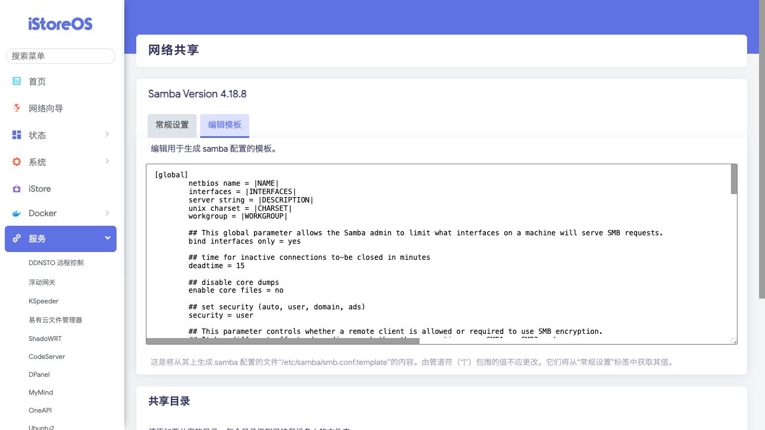Click the textarea resize handle corner
Screen dimensions: 765x430
pos(734,341)
